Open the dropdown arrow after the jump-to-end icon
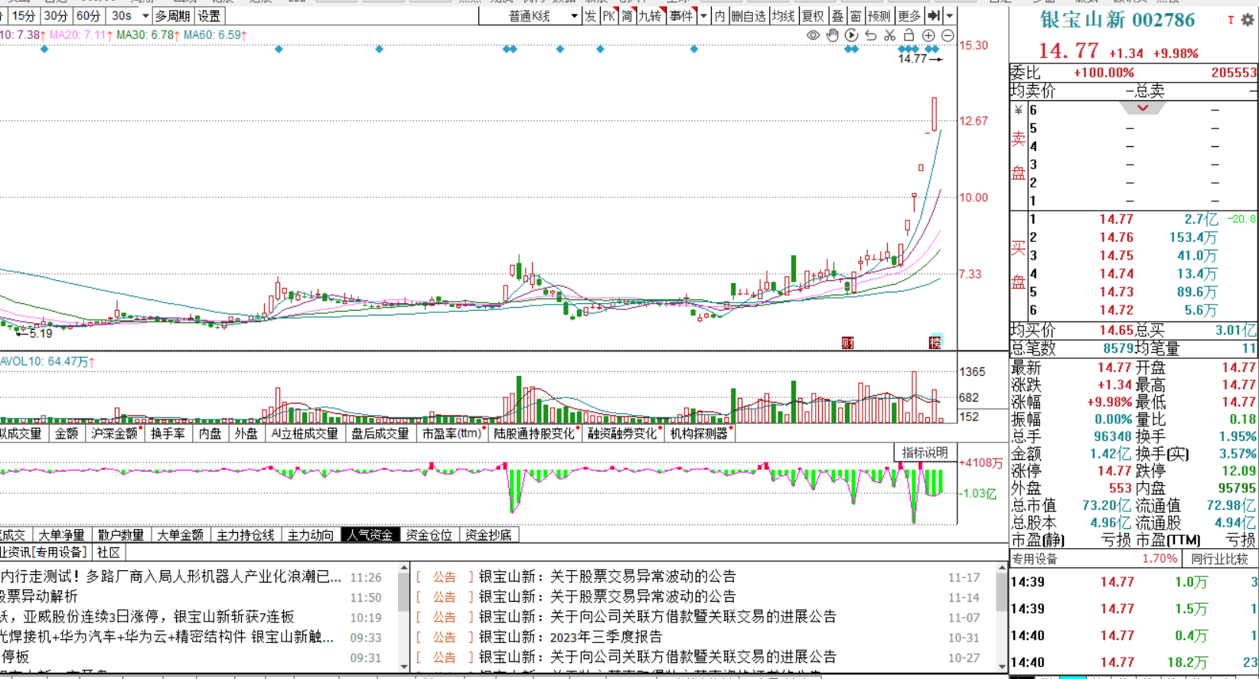1259x679 pixels. 950,15
